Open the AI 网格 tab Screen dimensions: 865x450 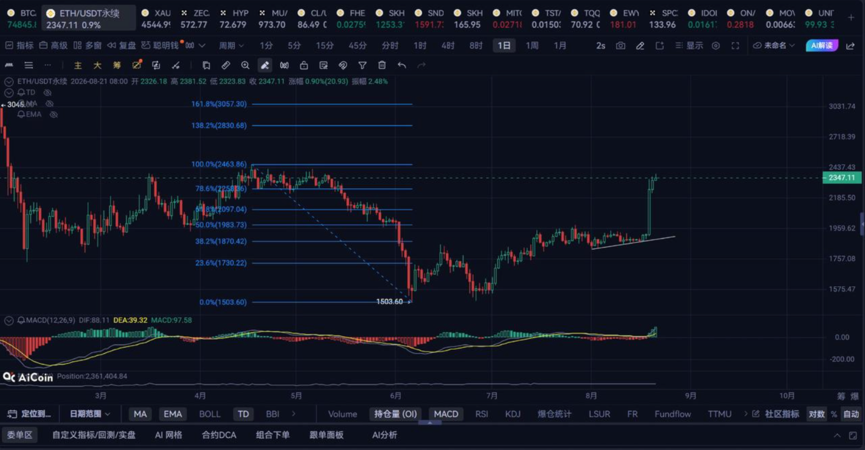168,435
